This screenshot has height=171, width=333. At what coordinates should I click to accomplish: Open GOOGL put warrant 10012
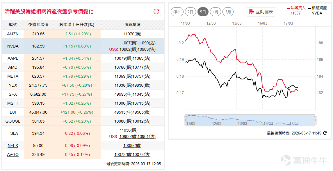pos(141,121)
